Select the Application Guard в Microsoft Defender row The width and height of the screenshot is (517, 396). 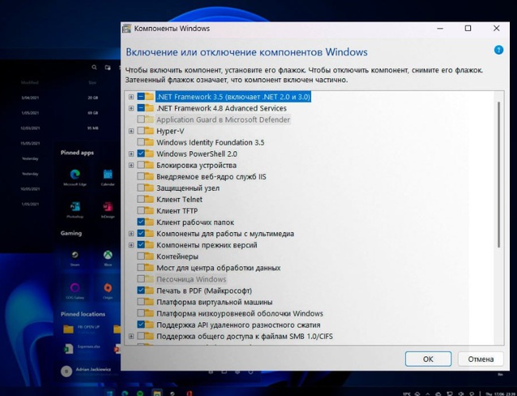[224, 119]
